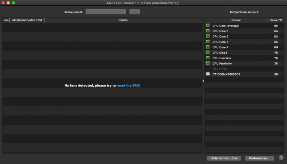Select the CPU Heatsink sensor label
Viewport: 287px width, 164px height.
(222, 58)
